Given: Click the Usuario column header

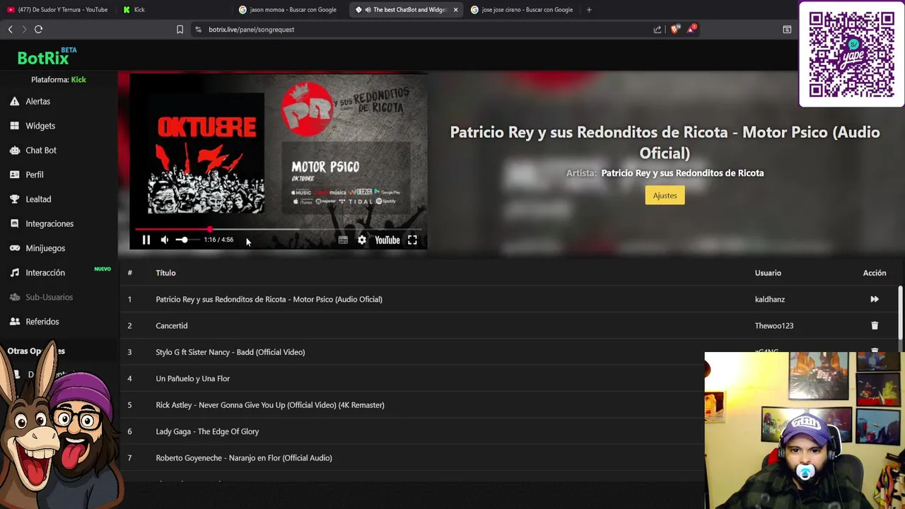Looking at the screenshot, I should (x=768, y=273).
